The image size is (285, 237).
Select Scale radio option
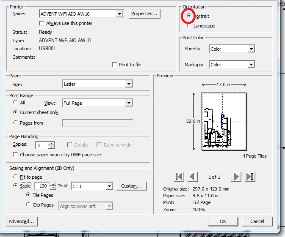coord(15,185)
